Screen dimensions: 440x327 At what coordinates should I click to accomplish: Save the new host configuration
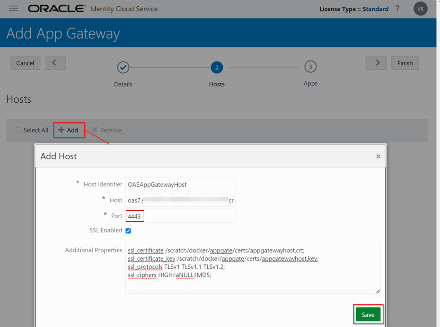[x=368, y=314]
